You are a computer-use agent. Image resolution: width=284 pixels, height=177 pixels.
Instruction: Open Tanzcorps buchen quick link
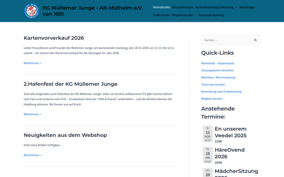[x=213, y=84]
